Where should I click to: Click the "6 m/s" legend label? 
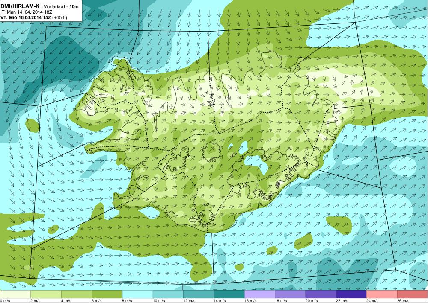tap(97, 301)
